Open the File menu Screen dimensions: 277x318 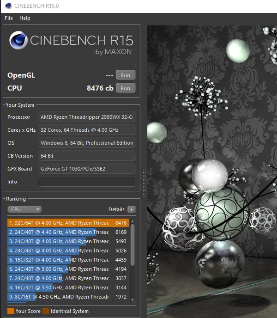(x=9, y=18)
